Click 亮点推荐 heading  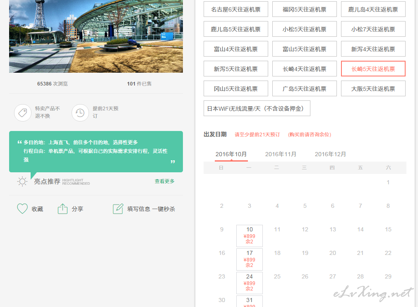point(47,181)
